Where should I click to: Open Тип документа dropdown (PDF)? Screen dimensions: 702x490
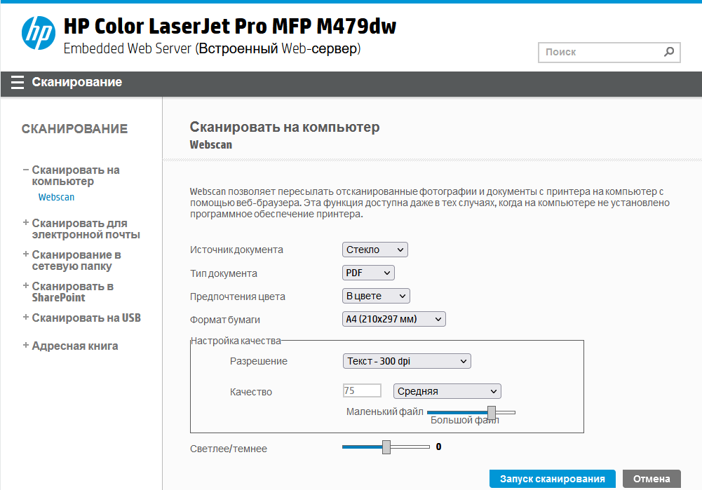pos(368,273)
